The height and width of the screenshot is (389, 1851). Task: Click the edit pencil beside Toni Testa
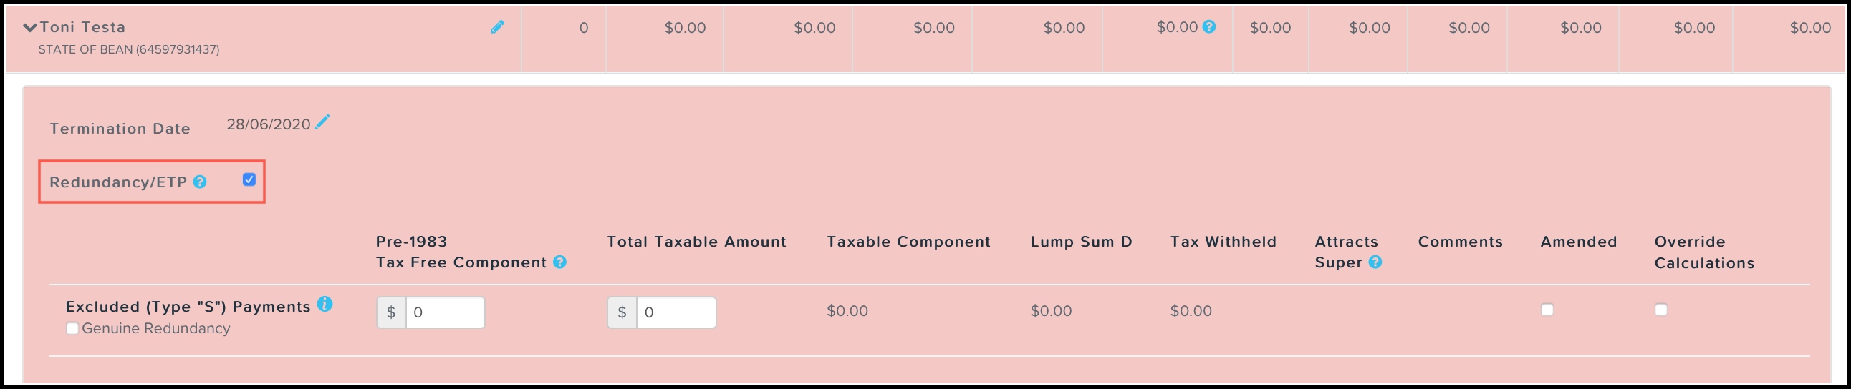pyautogui.click(x=497, y=27)
